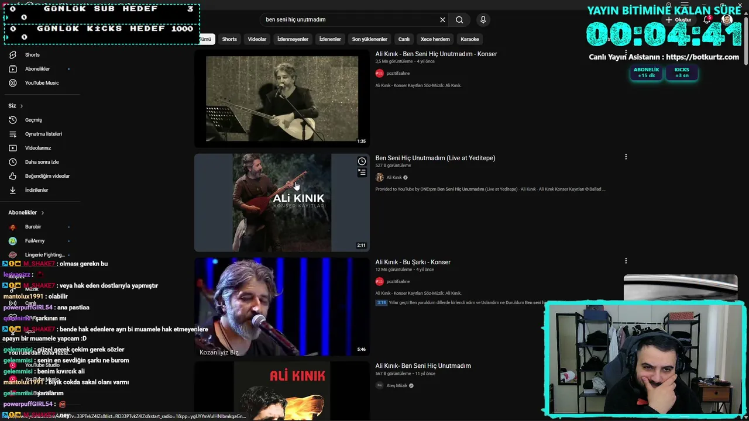
Task: Open more options for first Konser video
Action: point(626,53)
